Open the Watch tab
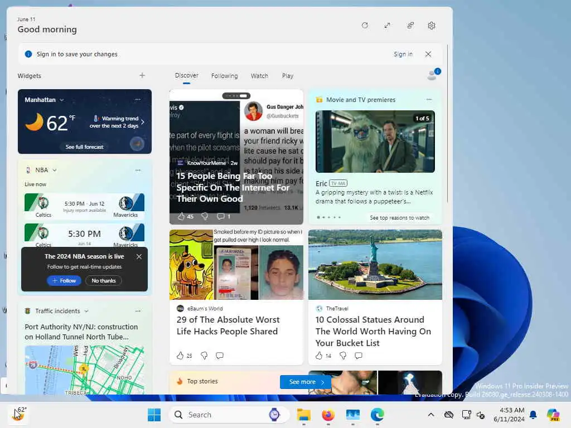This screenshot has width=571, height=428. (x=259, y=76)
